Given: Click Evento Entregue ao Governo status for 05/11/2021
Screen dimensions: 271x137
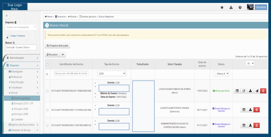Looking at the screenshot, I should click(x=221, y=110).
